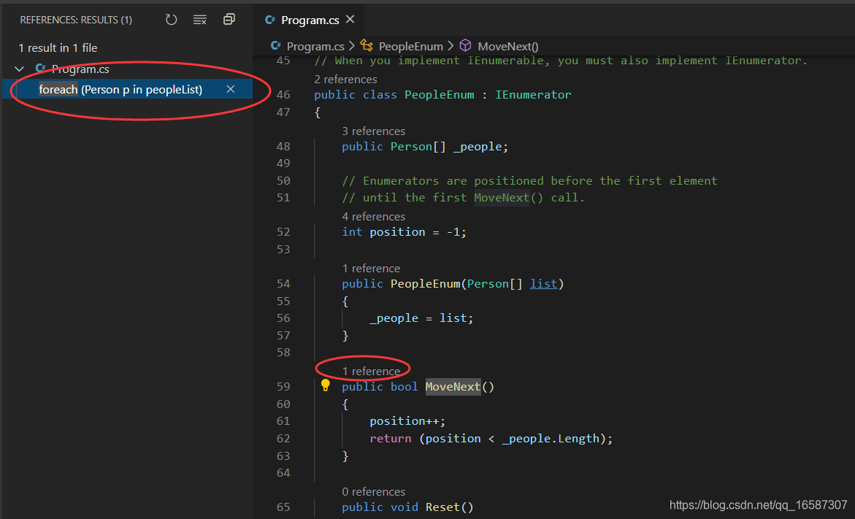This screenshot has height=519, width=855.
Task: Open circled '1 reference' CodeLens above MoveNext
Action: click(373, 371)
